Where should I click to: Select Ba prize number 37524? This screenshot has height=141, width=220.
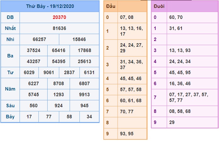click(33, 50)
